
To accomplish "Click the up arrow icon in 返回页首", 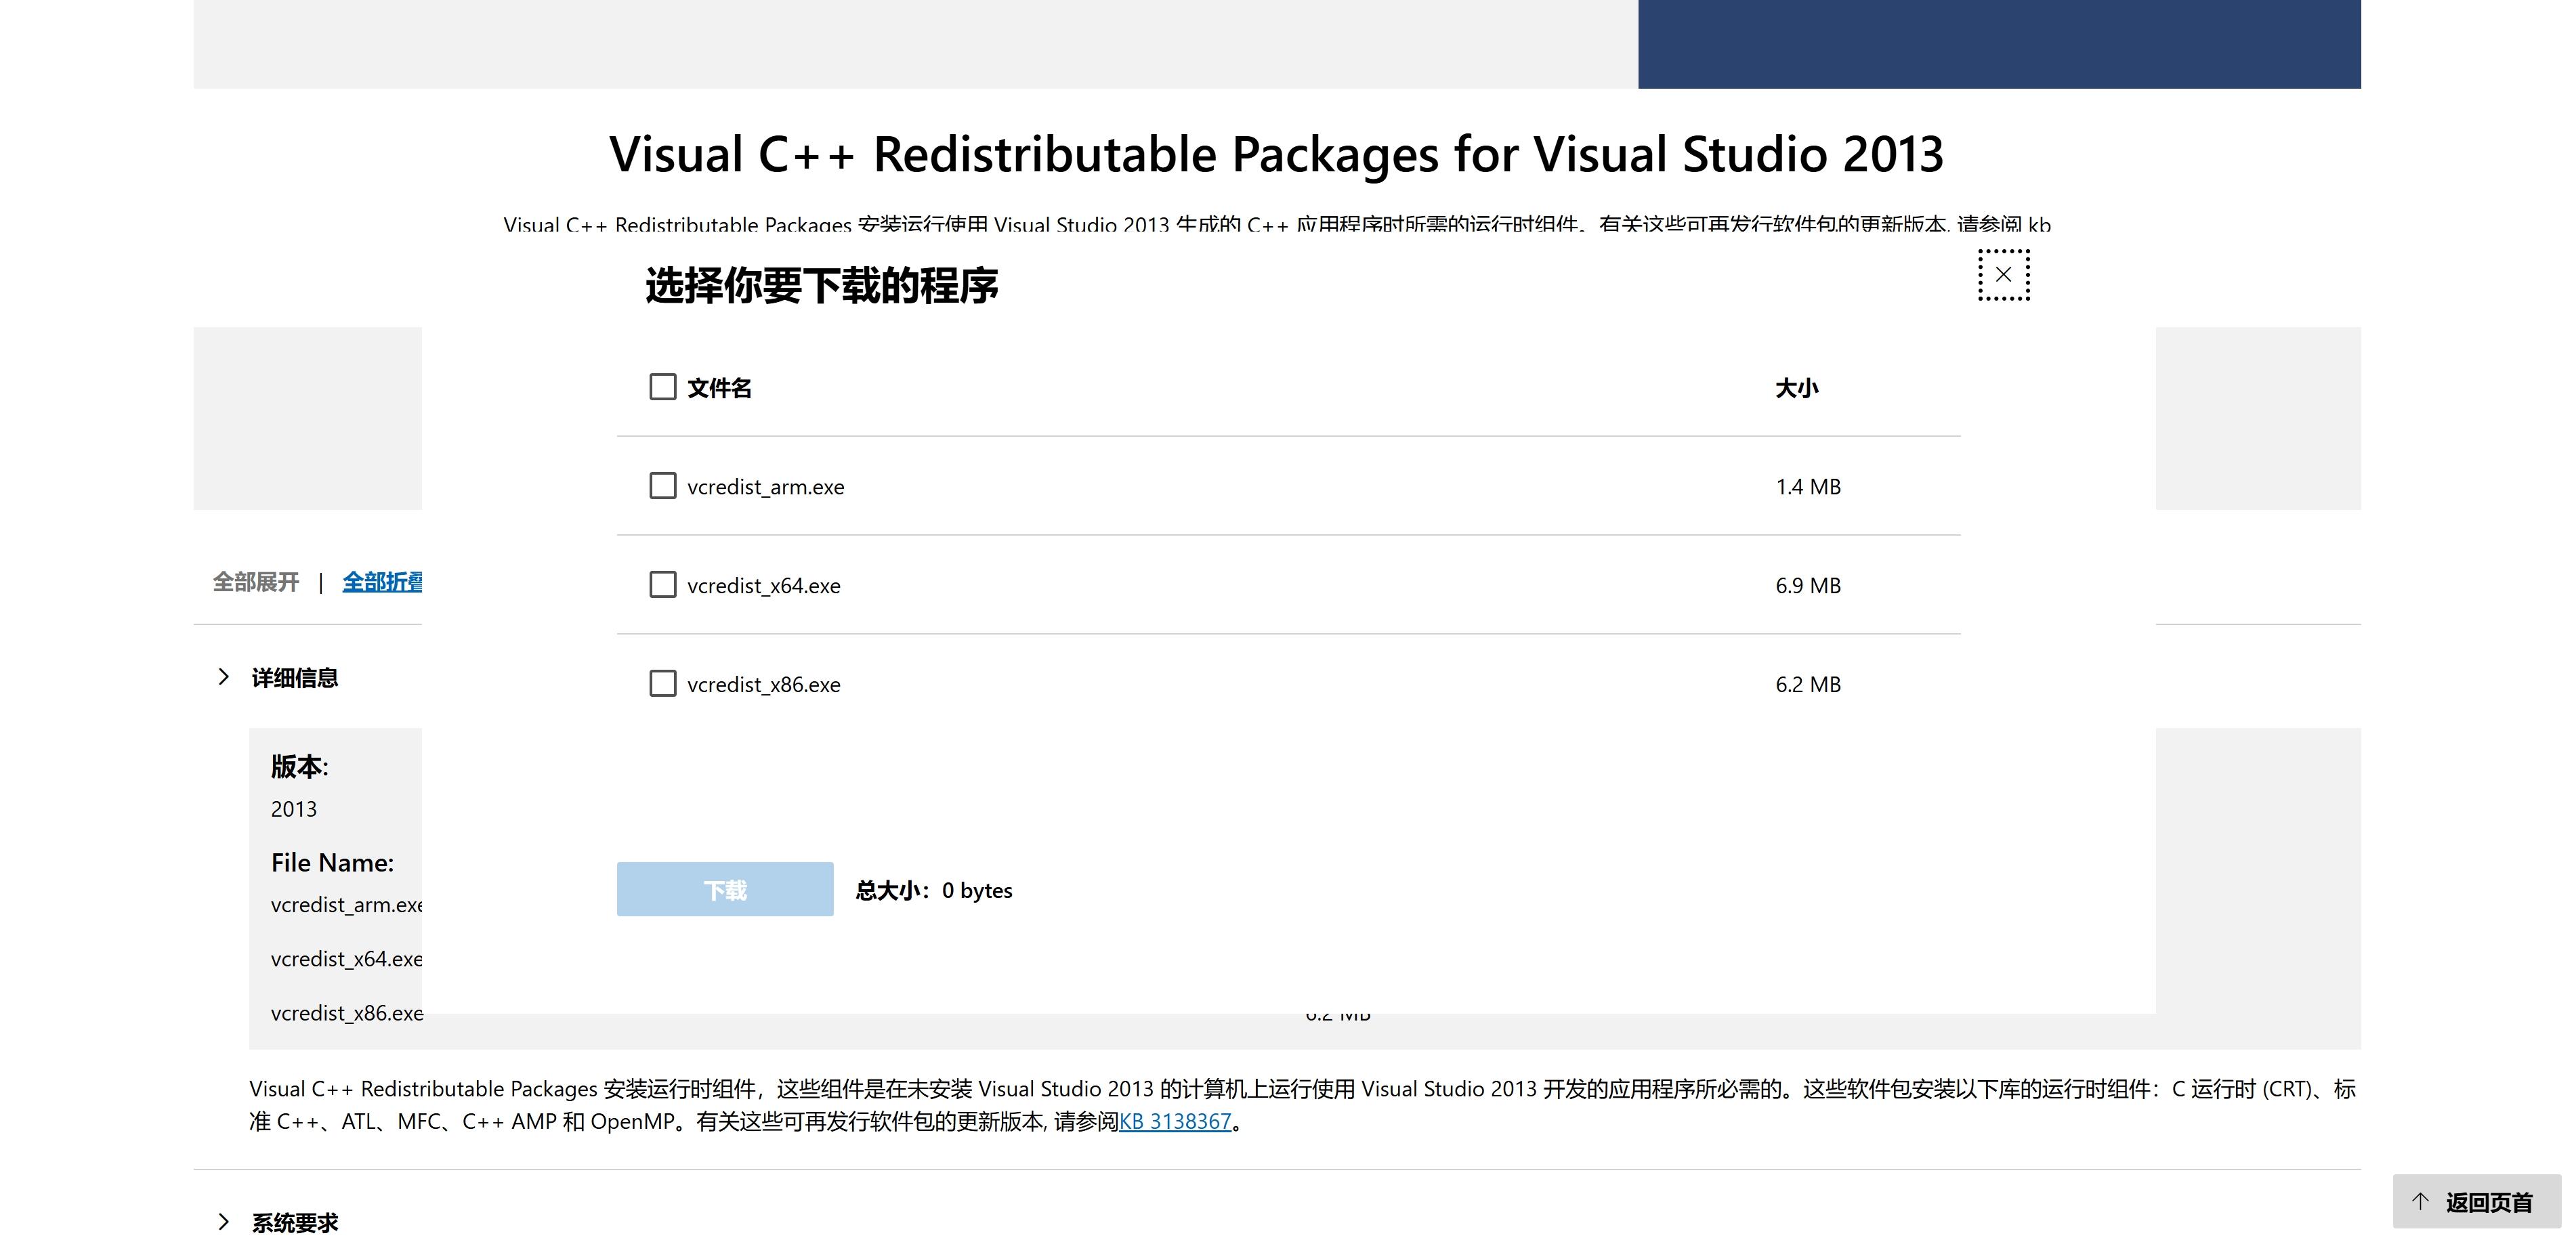I will (2420, 1201).
